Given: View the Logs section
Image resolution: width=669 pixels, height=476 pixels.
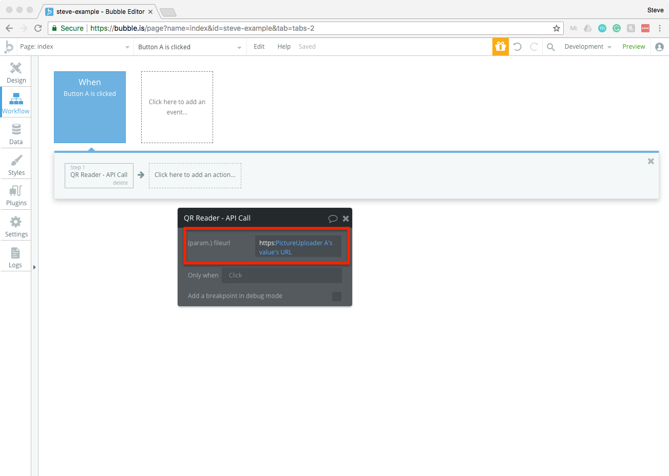Looking at the screenshot, I should click(16, 257).
